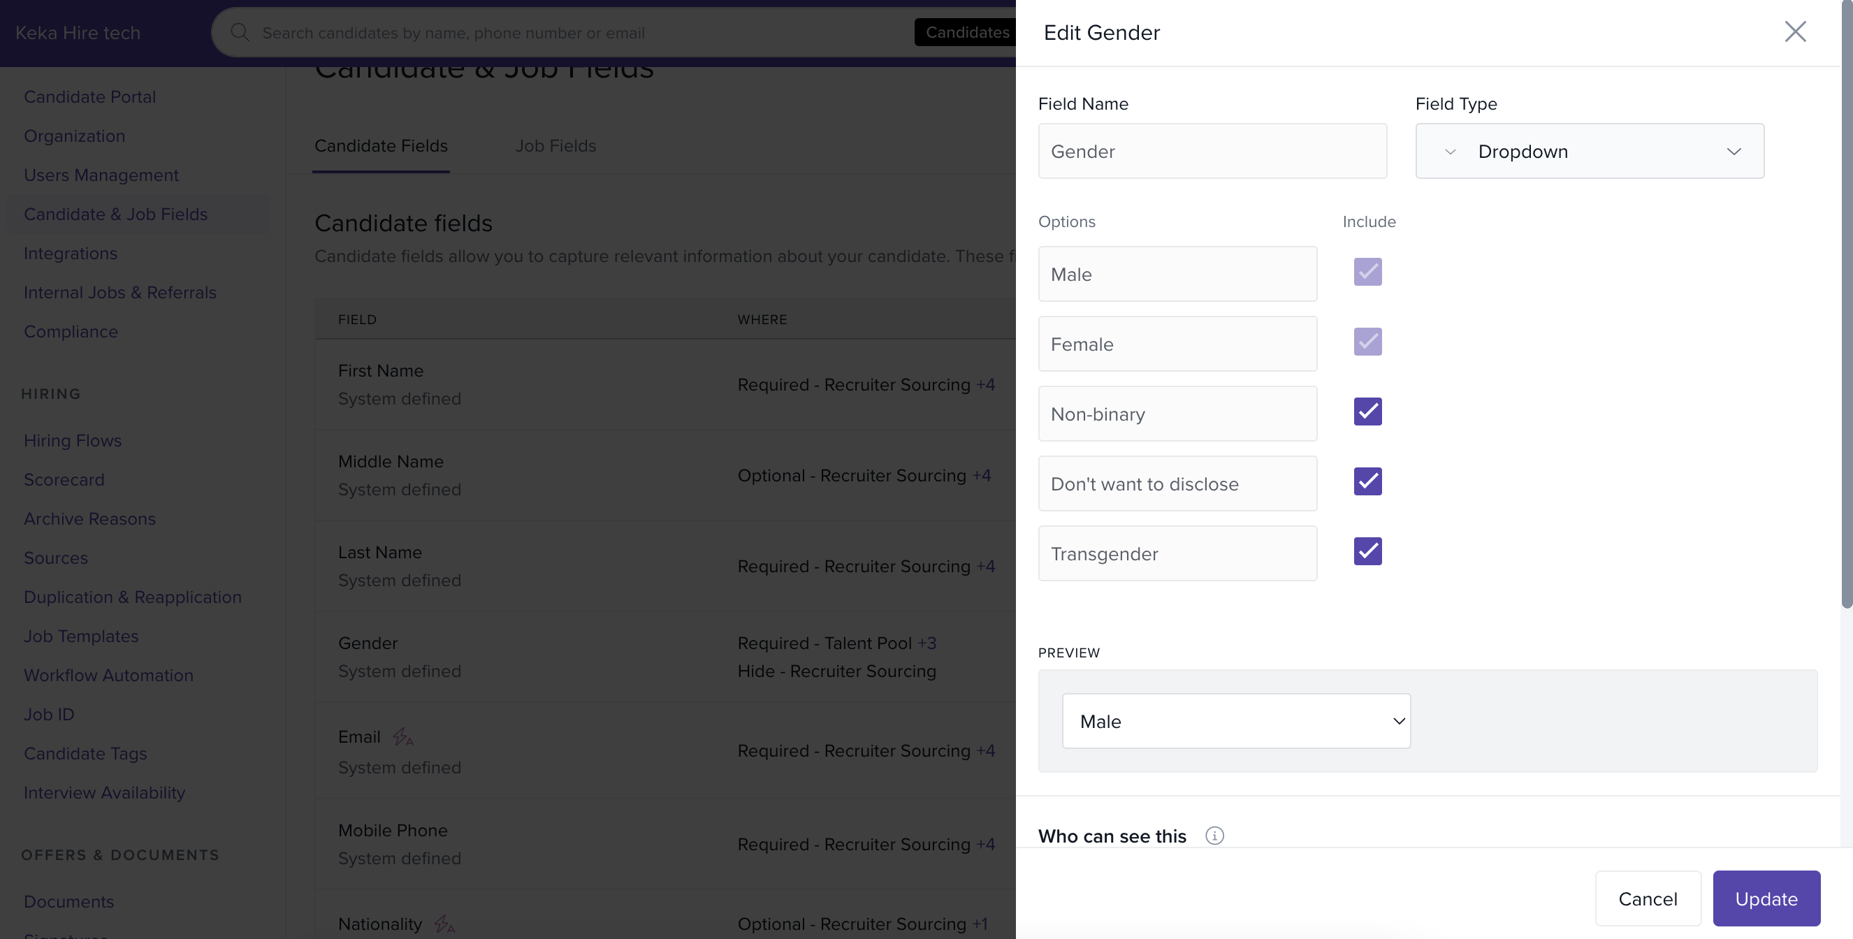The width and height of the screenshot is (1853, 939).
Task: Switch to the Job Fields tab
Action: [x=555, y=146]
